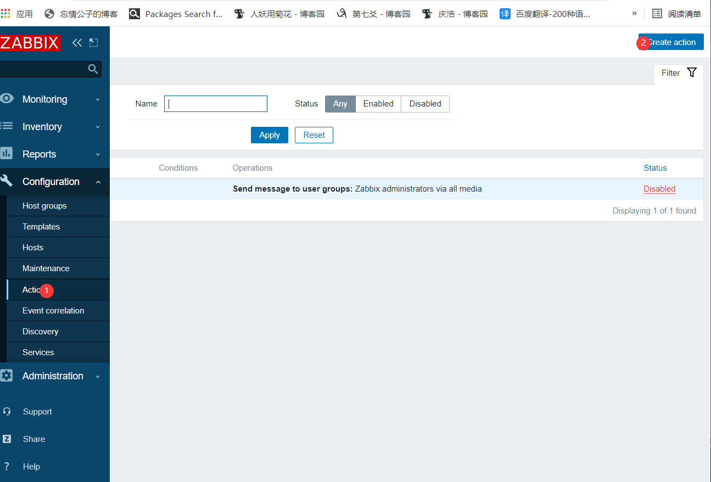Open bookmark 庆浩 - 博客园
The width and height of the screenshot is (711, 482).
(455, 14)
